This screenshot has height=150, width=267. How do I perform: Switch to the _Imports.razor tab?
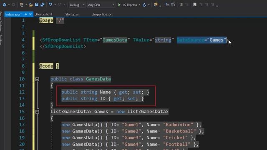point(102,14)
